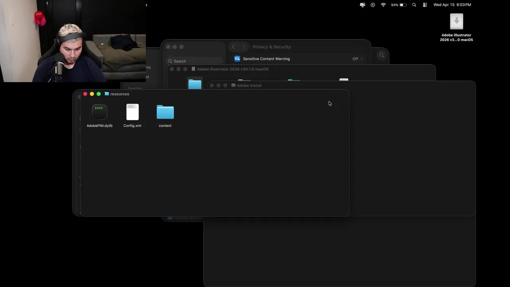Open the Now Playing menu bar icon
This screenshot has width=510, height=287.
pos(373,5)
